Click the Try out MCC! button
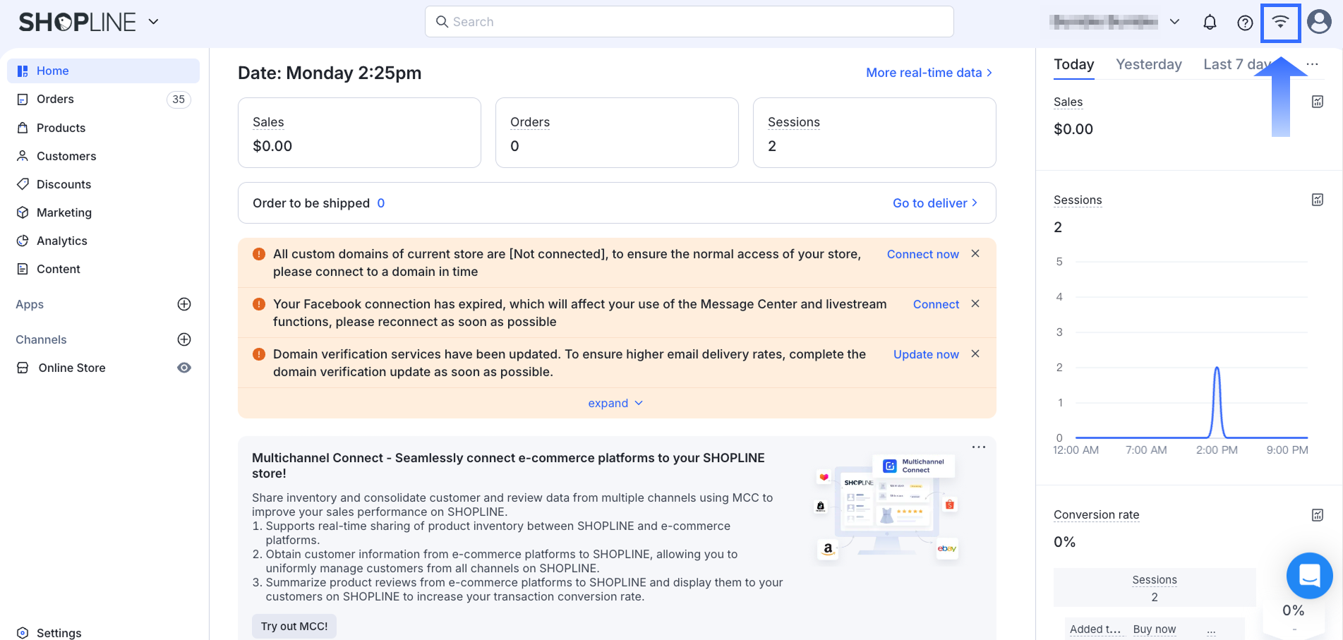 (x=294, y=626)
